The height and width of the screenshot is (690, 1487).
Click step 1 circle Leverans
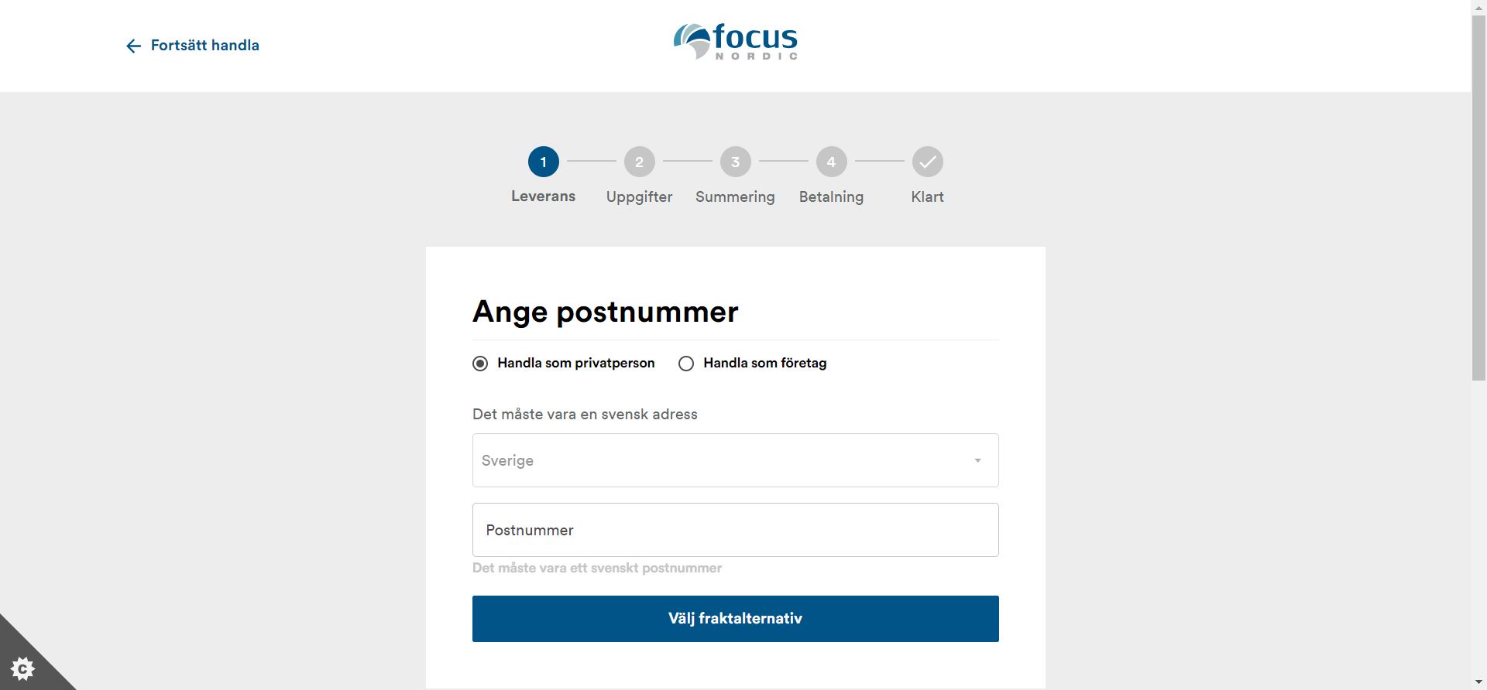coord(544,162)
